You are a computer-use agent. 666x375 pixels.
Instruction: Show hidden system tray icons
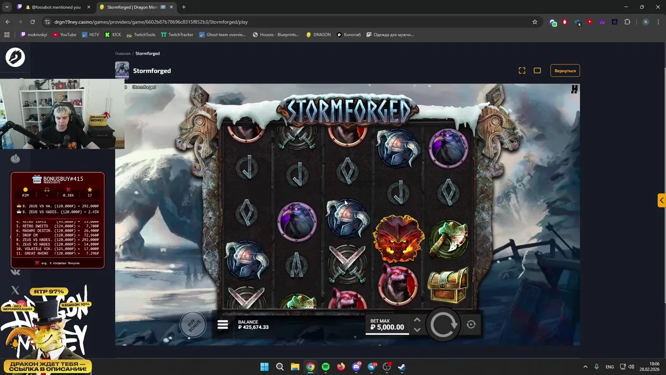[x=585, y=367]
